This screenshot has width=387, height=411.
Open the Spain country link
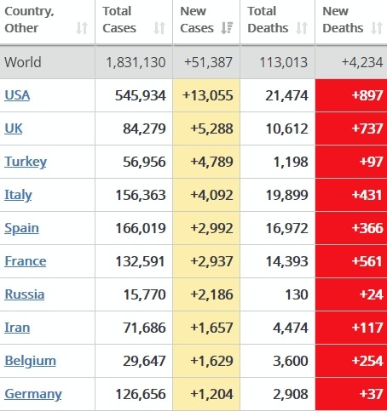point(21,228)
